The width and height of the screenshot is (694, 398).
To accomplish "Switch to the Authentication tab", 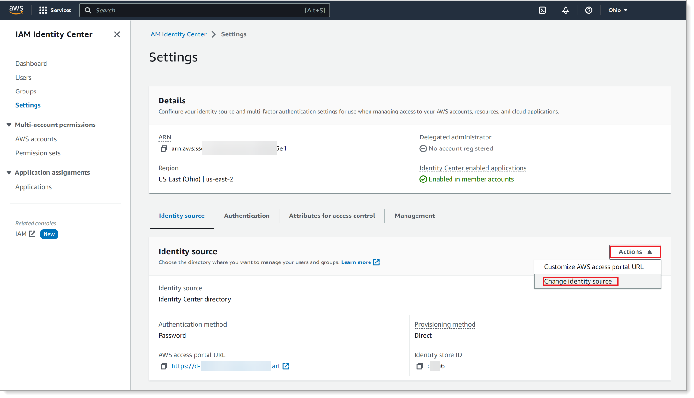I will pos(247,216).
